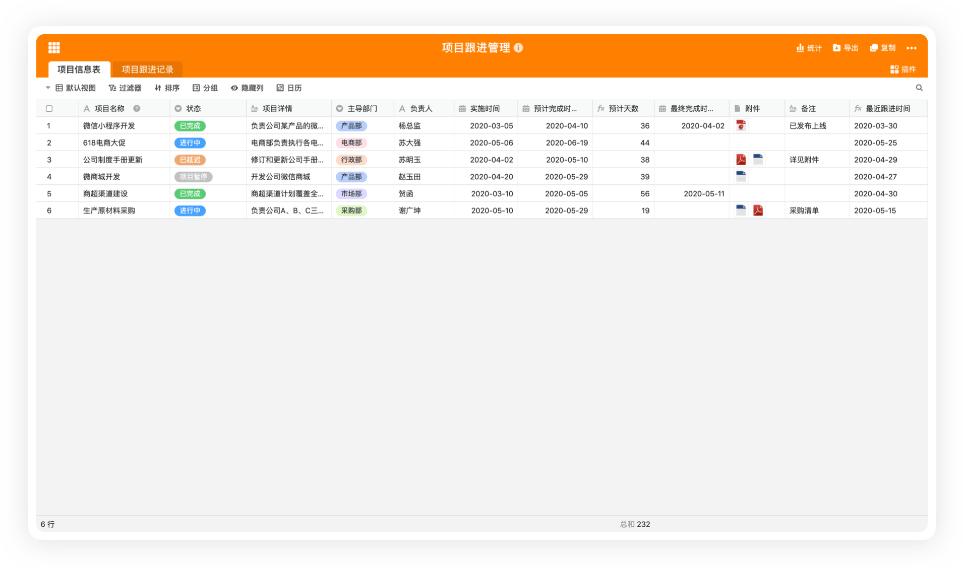This screenshot has width=964, height=570.
Task: Select the 微商城开发 project name cell
Action: click(124, 177)
